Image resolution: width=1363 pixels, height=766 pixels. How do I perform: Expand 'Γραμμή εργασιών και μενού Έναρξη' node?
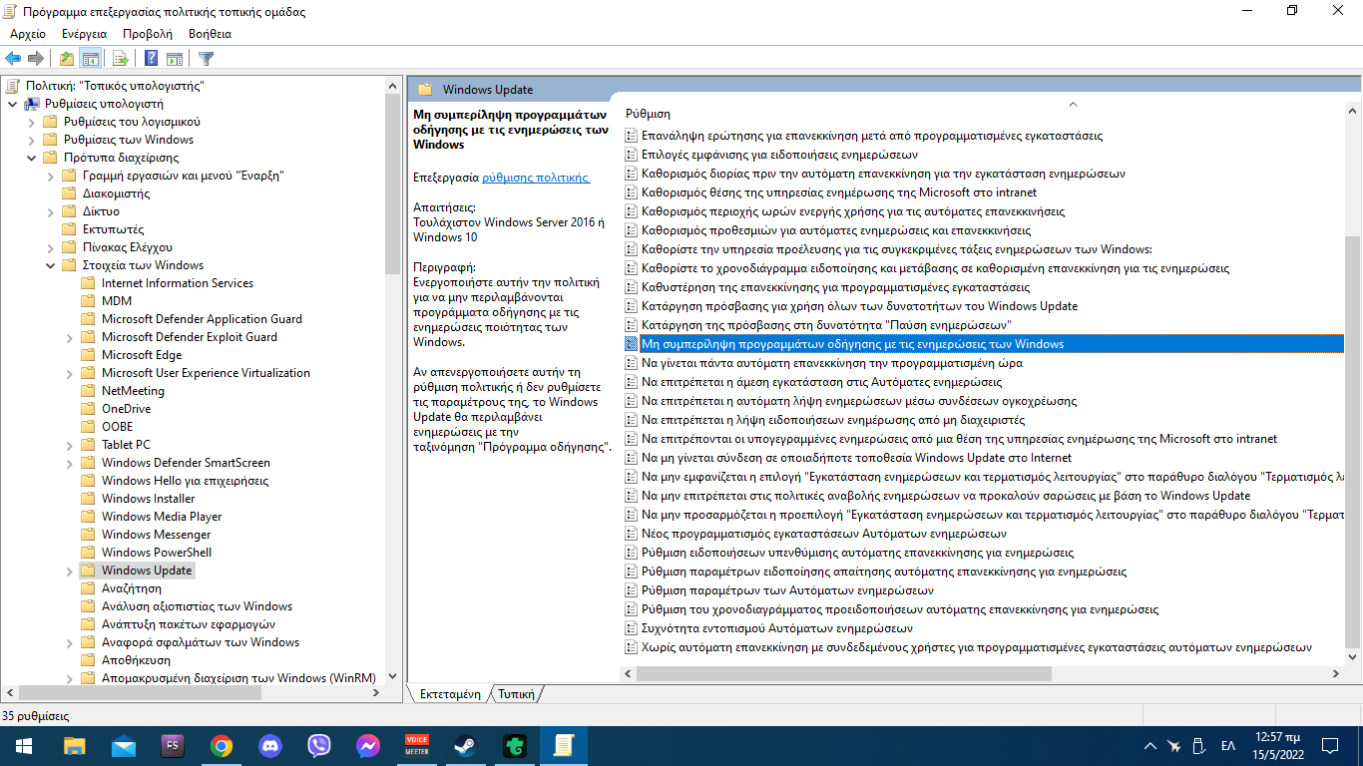pos(50,176)
